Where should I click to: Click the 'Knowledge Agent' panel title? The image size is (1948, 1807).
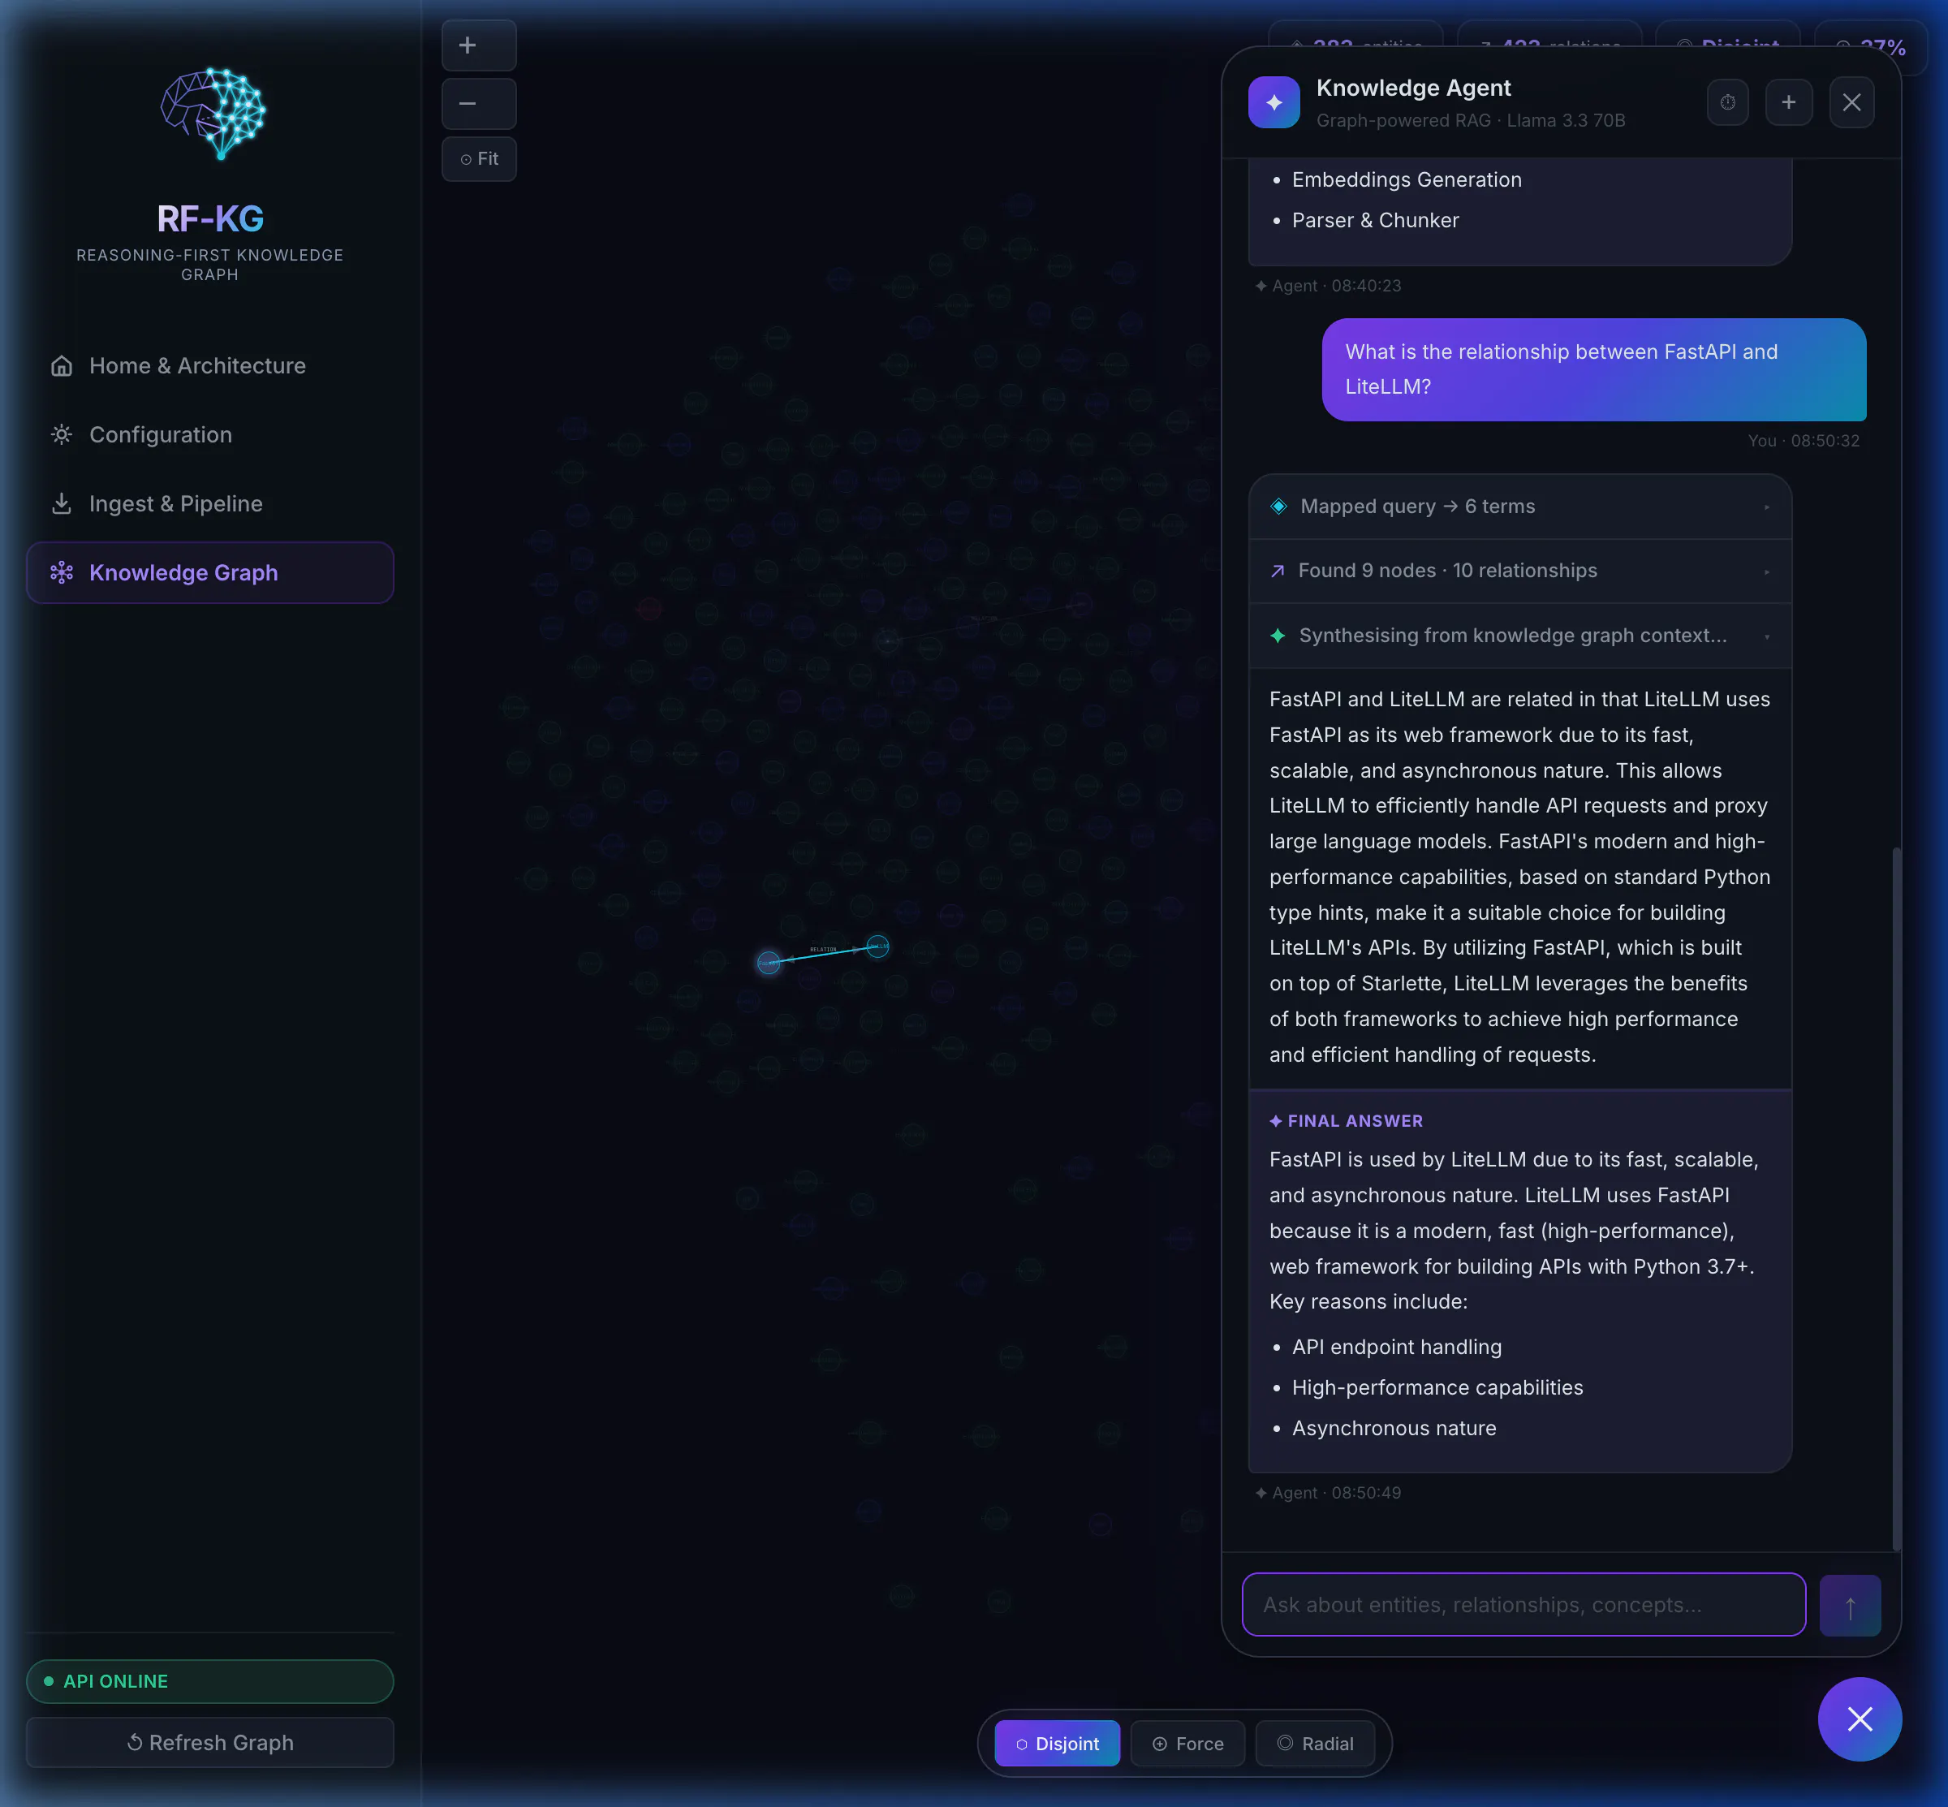click(1413, 88)
